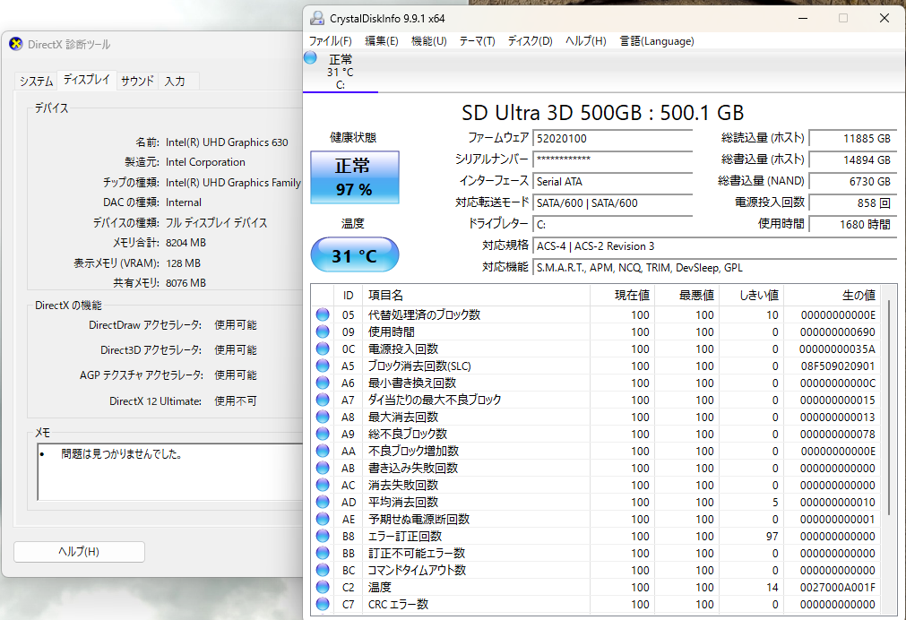This screenshot has width=906, height=620.
Task: Click status orb for attribute AA row
Action: coord(323,451)
